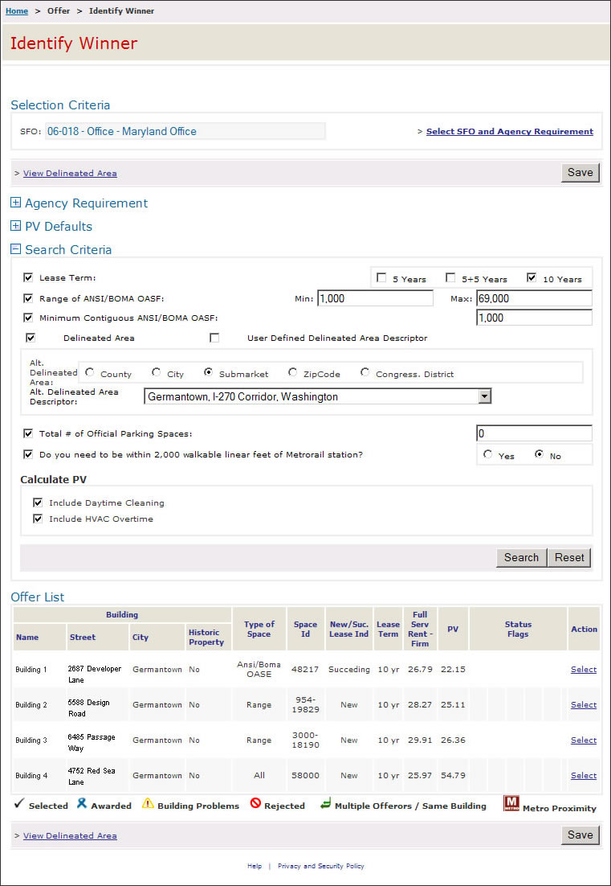Toggle Total # of Official Parking Spaces checkbox
Viewport: 611px width, 886px height.
coord(27,434)
